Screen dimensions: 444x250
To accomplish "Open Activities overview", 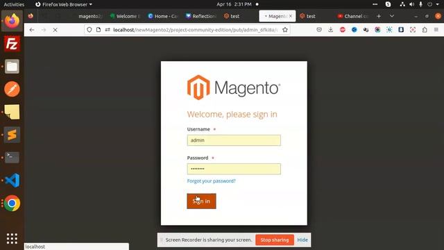I will [x=14, y=4].
